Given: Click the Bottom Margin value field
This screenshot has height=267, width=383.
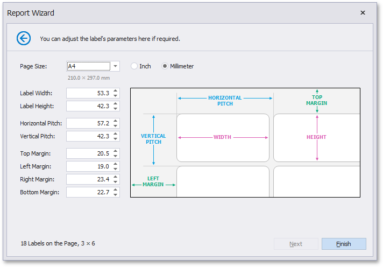Looking at the screenshot, I should 89,192.
